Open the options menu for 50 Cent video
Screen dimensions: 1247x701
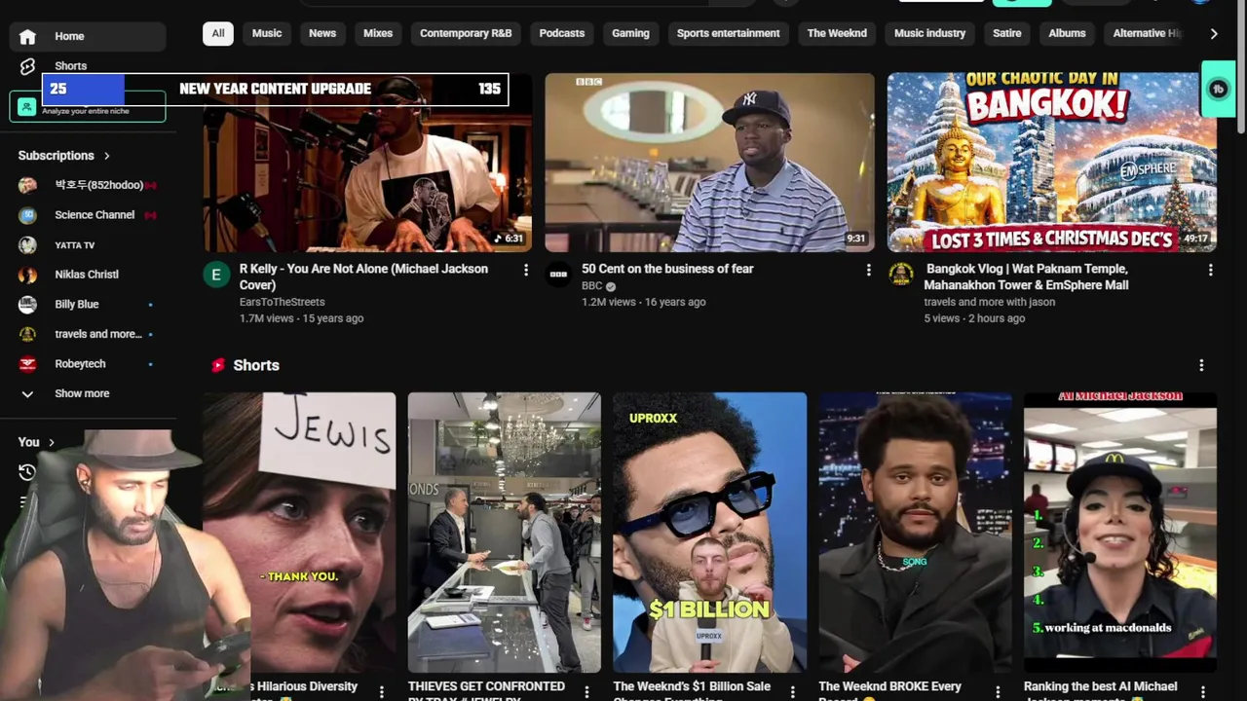pos(868,270)
